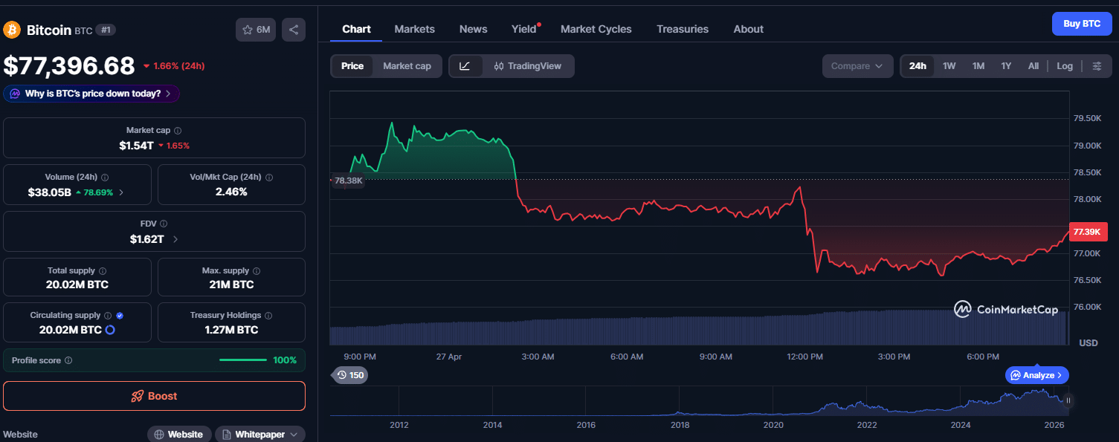Click the clock icon showing 150 below the chart
1119x442 pixels.
[349, 375]
